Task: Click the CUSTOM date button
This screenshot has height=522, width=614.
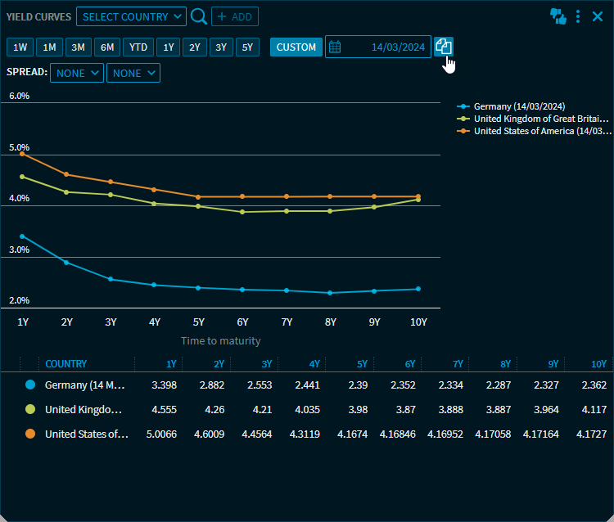Action: [296, 47]
